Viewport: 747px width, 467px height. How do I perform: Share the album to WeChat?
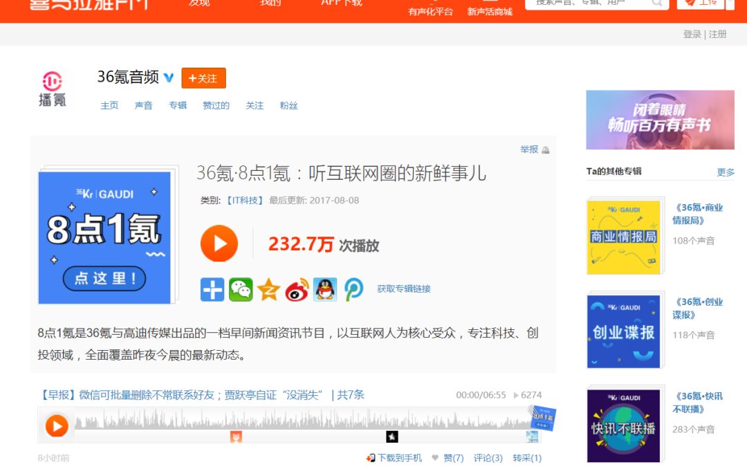pyautogui.click(x=241, y=289)
